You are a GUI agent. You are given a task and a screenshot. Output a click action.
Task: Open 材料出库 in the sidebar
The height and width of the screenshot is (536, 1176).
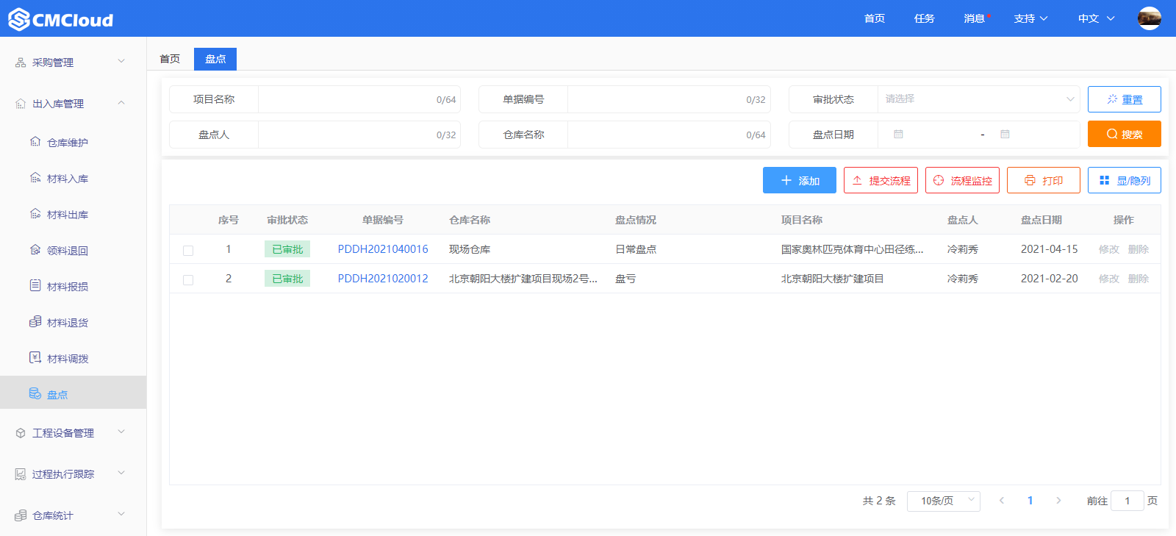pyautogui.click(x=73, y=215)
